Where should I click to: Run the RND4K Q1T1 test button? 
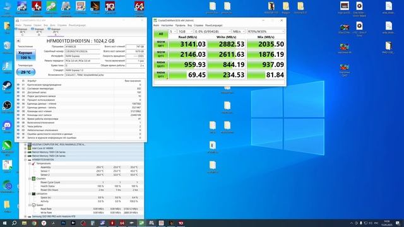pyautogui.click(x=161, y=74)
